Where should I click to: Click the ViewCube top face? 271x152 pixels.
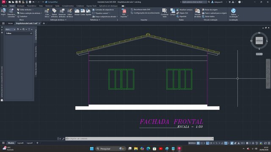click(x=259, y=41)
